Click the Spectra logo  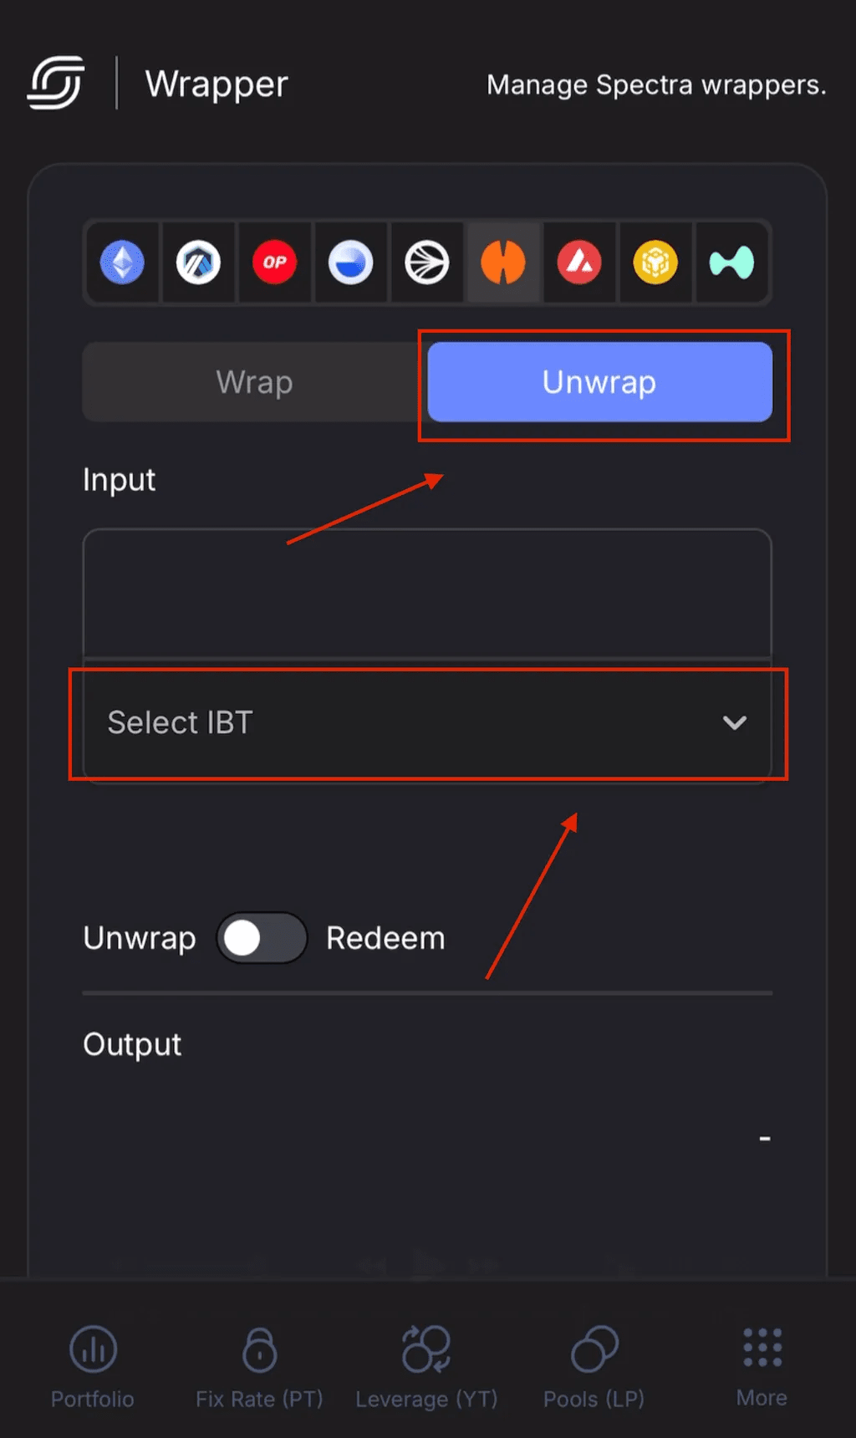coord(56,83)
